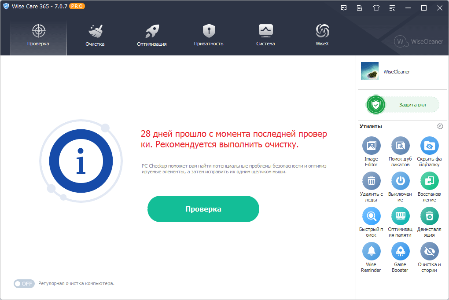Launch the Восстановление recovery tool
Image resolution: width=449 pixels, height=300 pixels.
point(429,181)
